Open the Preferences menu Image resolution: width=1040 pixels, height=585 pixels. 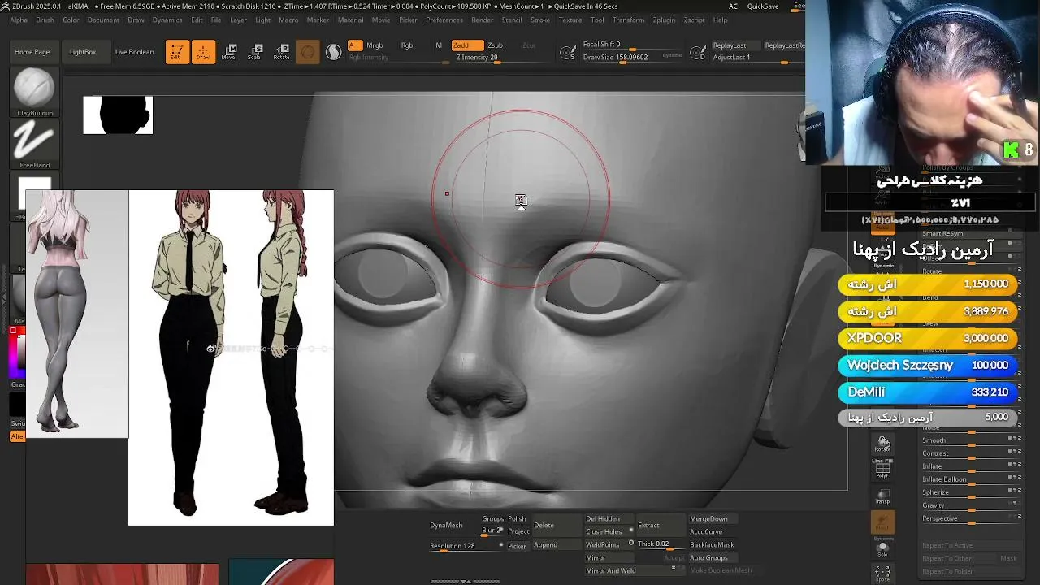coord(444,19)
